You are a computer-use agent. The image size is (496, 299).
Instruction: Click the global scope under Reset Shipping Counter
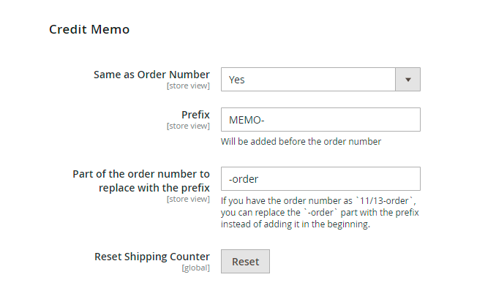click(195, 268)
